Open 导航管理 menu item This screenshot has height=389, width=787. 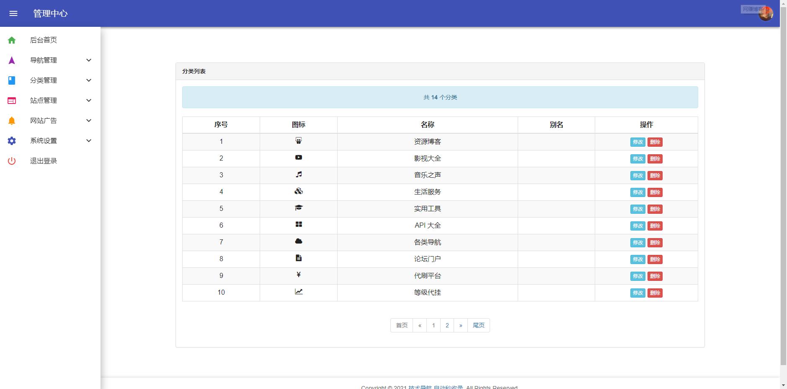point(50,60)
